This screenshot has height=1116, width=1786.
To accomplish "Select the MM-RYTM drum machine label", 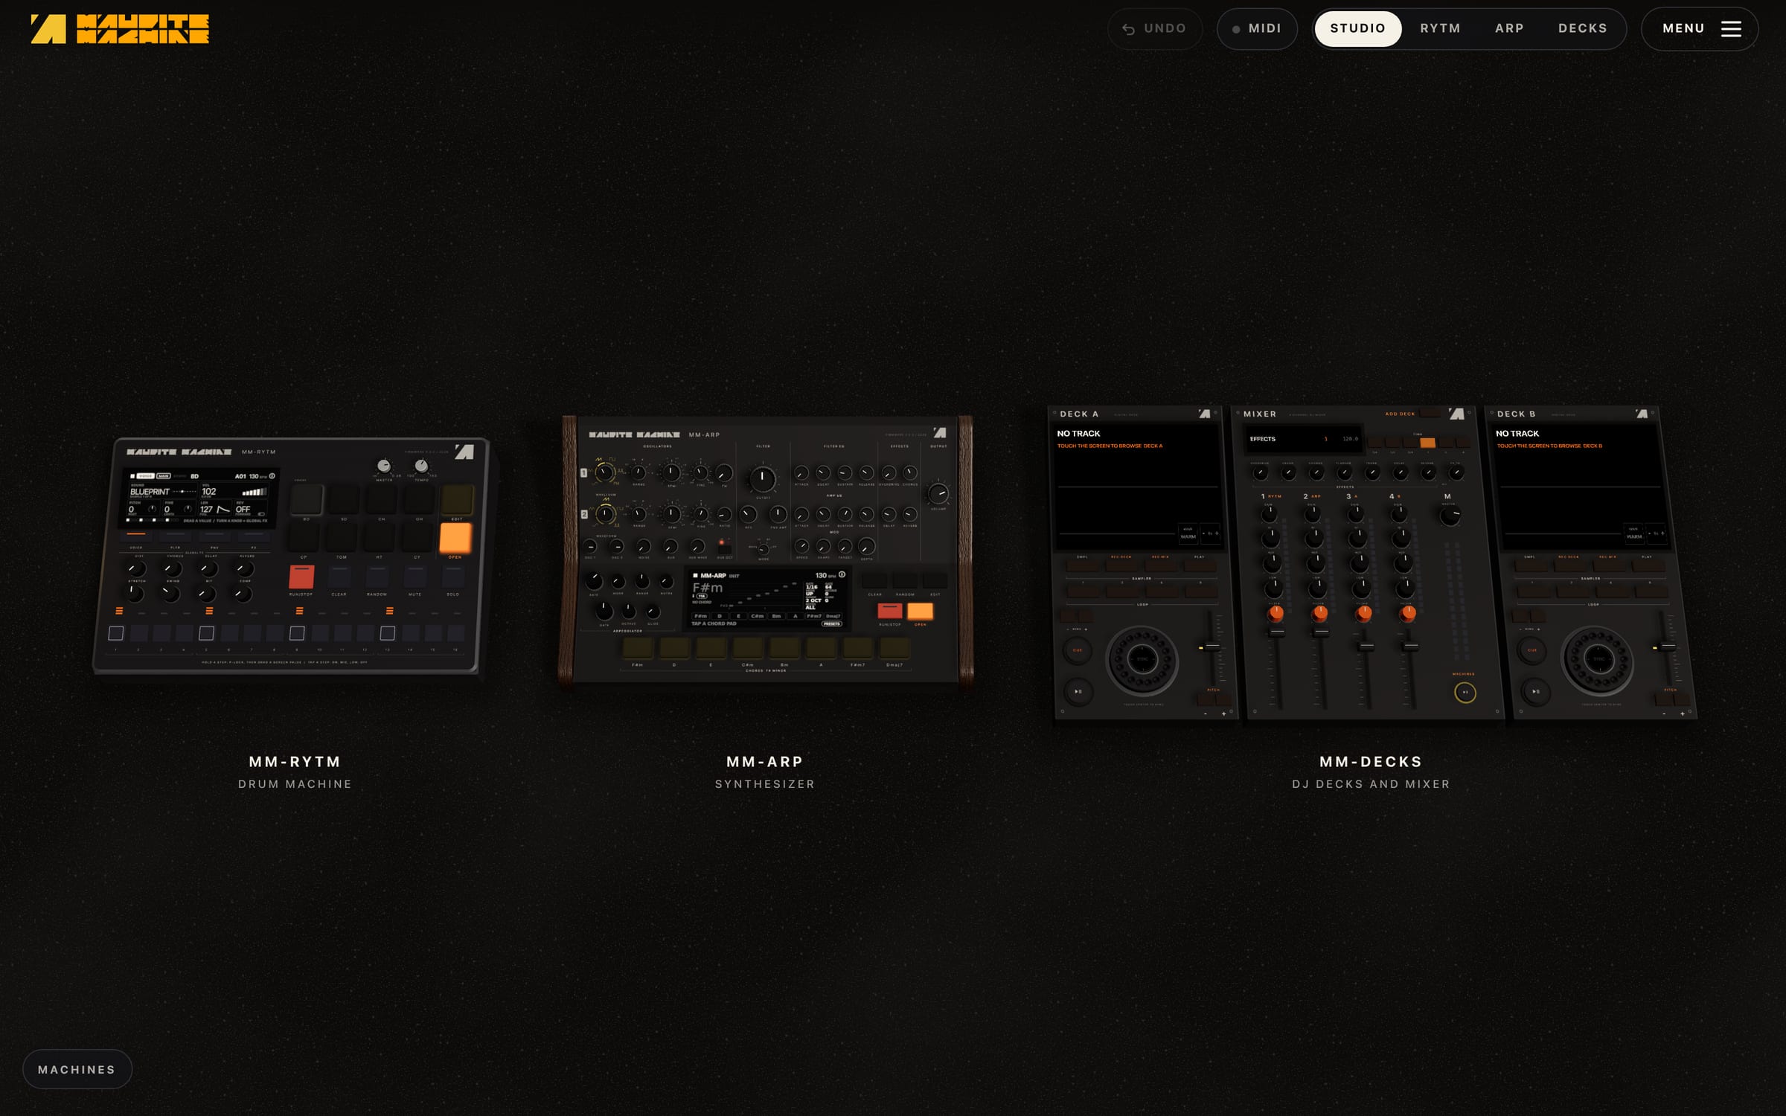I will click(295, 762).
